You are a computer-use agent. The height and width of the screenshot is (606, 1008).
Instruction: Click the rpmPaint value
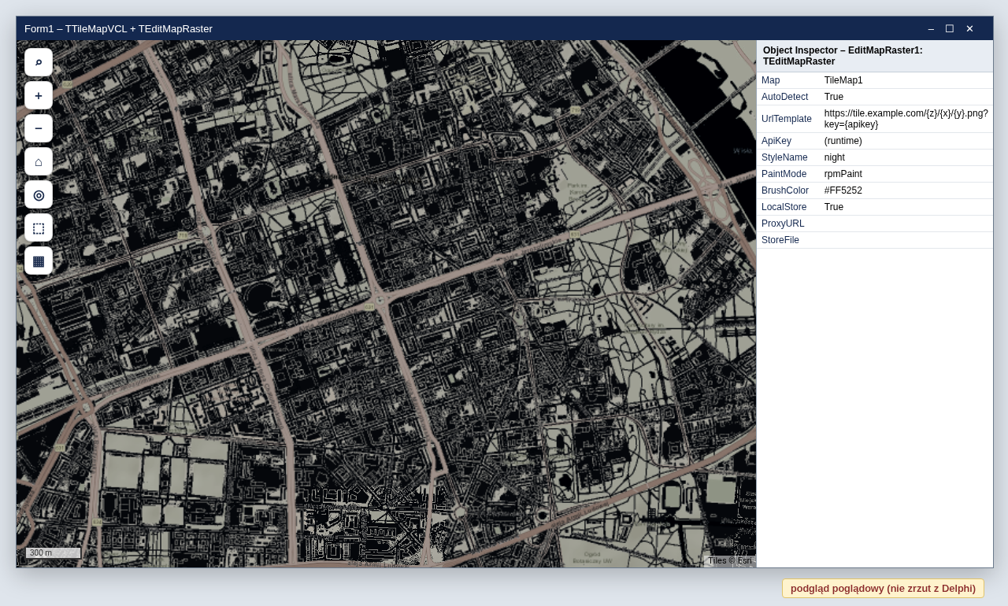(843, 174)
